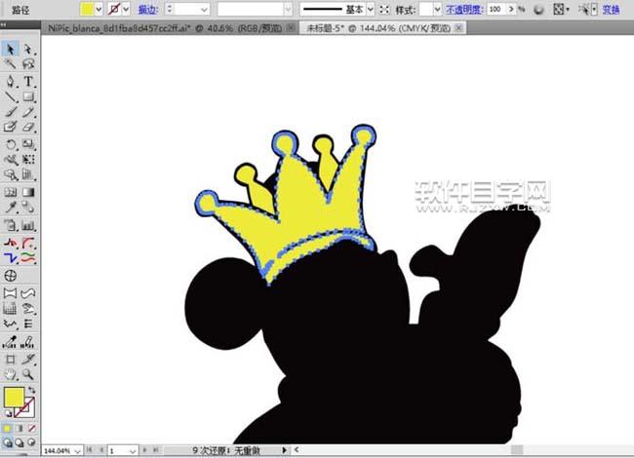This screenshot has width=634, height=458.
Task: Select the Rectangle tool
Action: 28,96
